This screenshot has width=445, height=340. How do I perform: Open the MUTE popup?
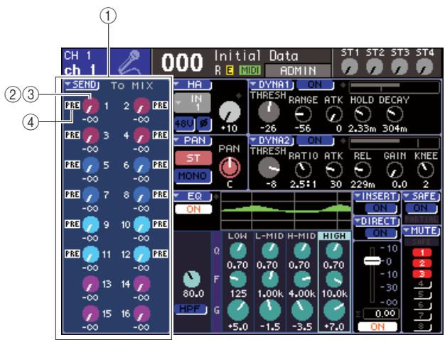pos(421,231)
